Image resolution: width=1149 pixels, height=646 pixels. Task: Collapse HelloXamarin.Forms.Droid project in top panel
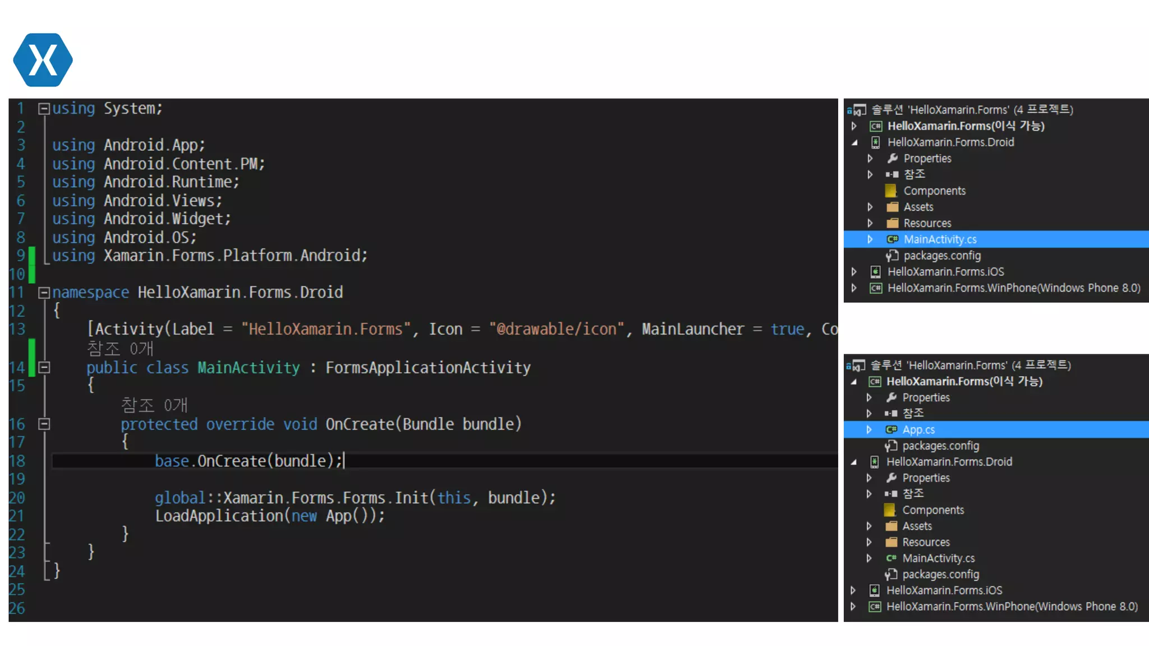click(854, 142)
